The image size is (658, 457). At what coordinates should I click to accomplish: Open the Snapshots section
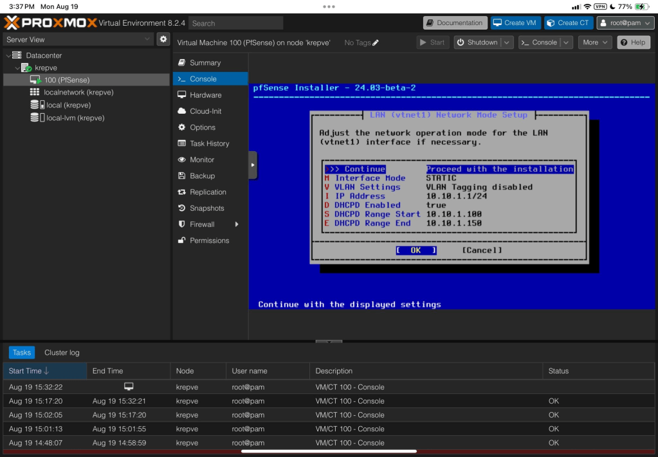tap(206, 208)
